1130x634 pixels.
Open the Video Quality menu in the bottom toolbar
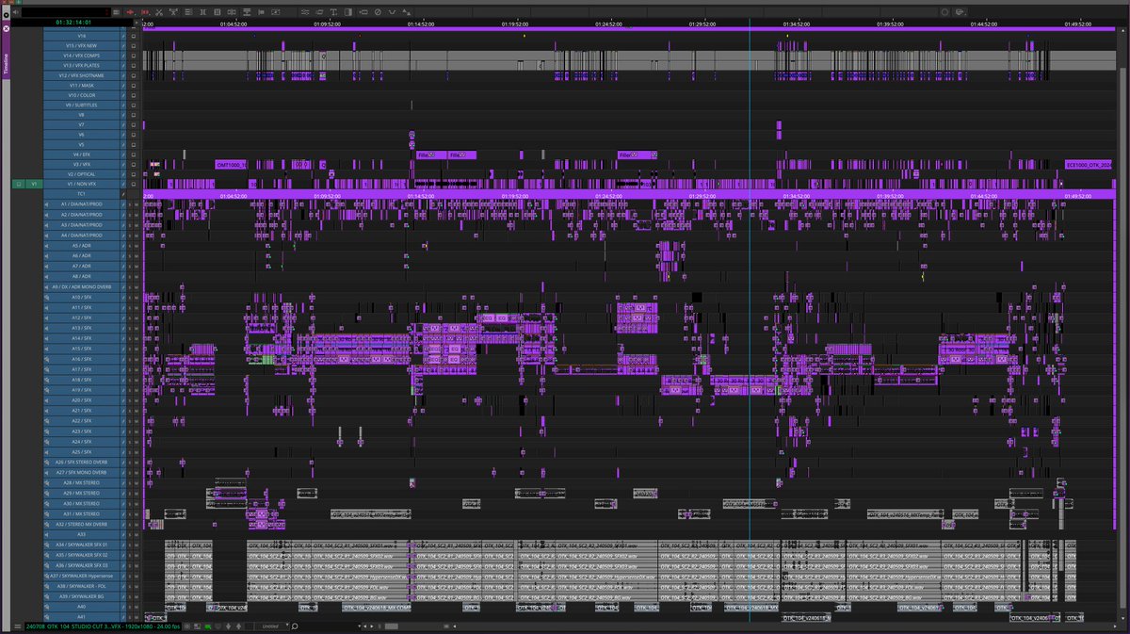(198, 626)
